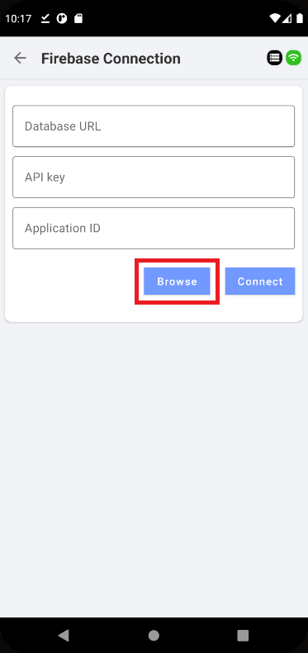
Task: Focus the Application ID field
Action: click(x=154, y=228)
